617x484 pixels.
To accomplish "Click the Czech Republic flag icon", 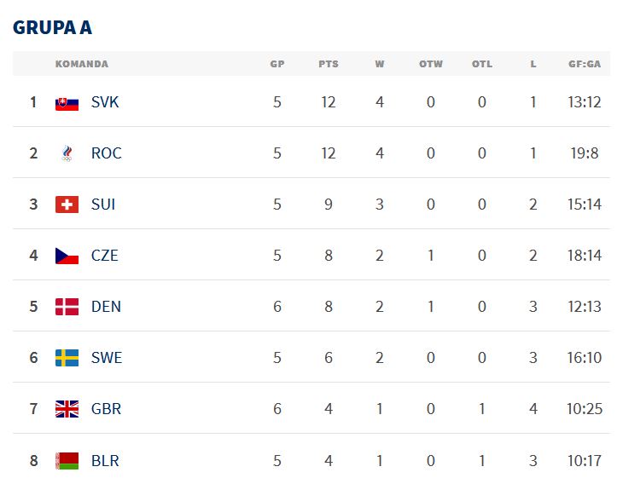I will pos(67,256).
